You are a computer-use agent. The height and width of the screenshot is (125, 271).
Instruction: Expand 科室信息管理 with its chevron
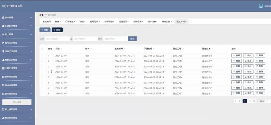click(31, 118)
